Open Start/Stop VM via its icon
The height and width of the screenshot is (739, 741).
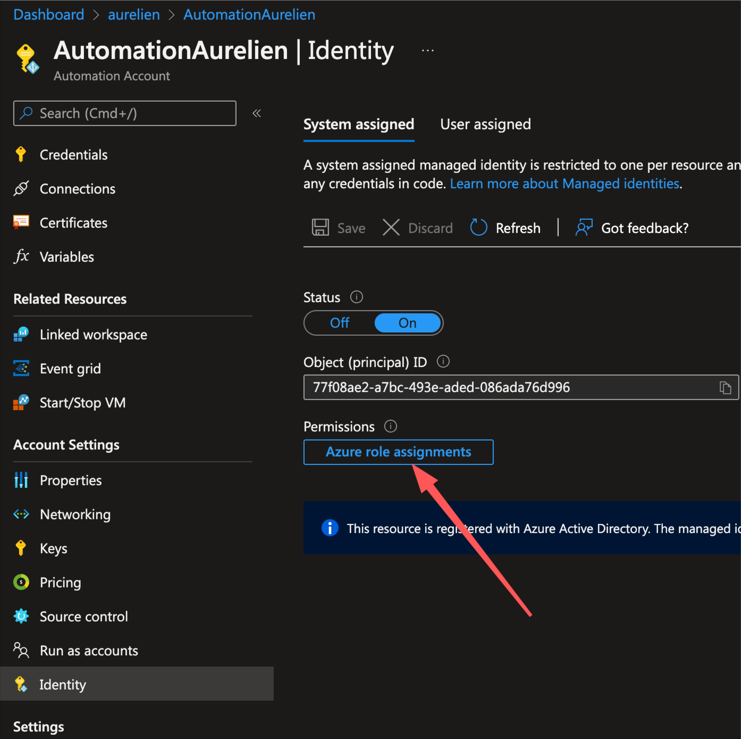point(21,402)
